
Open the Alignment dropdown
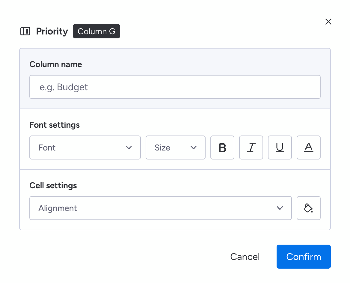point(161,208)
